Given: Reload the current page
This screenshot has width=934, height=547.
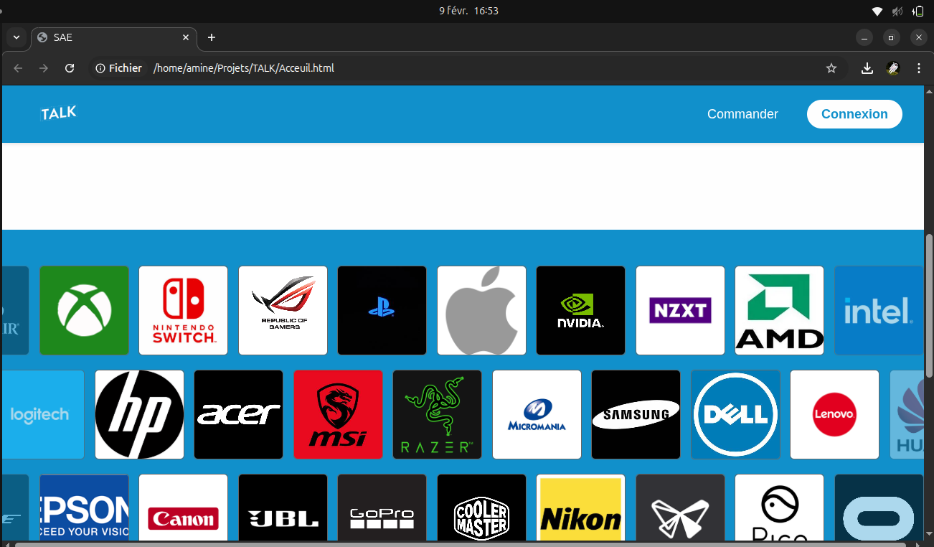Looking at the screenshot, I should [x=70, y=68].
